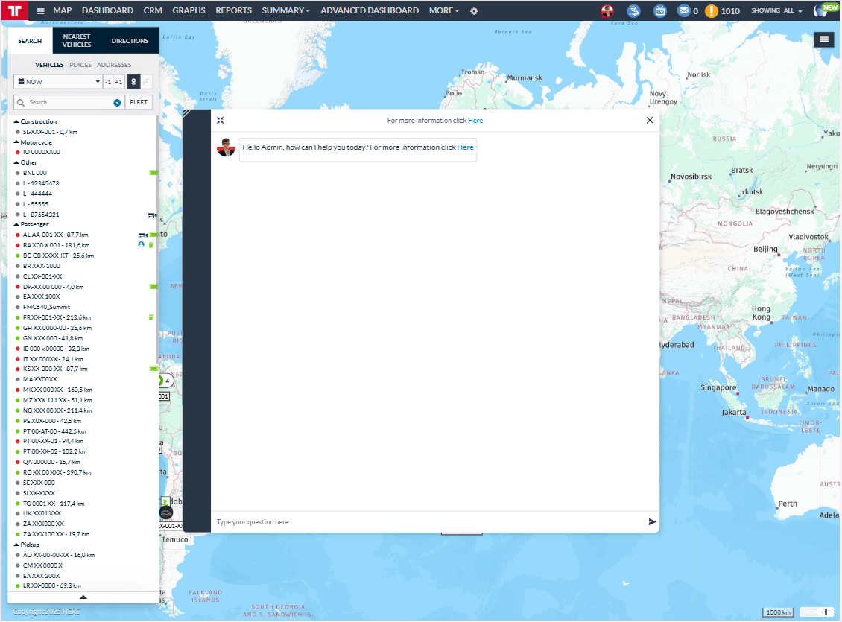Click the orange alerts exclamation icon
The width and height of the screenshot is (842, 622).
[712, 11]
